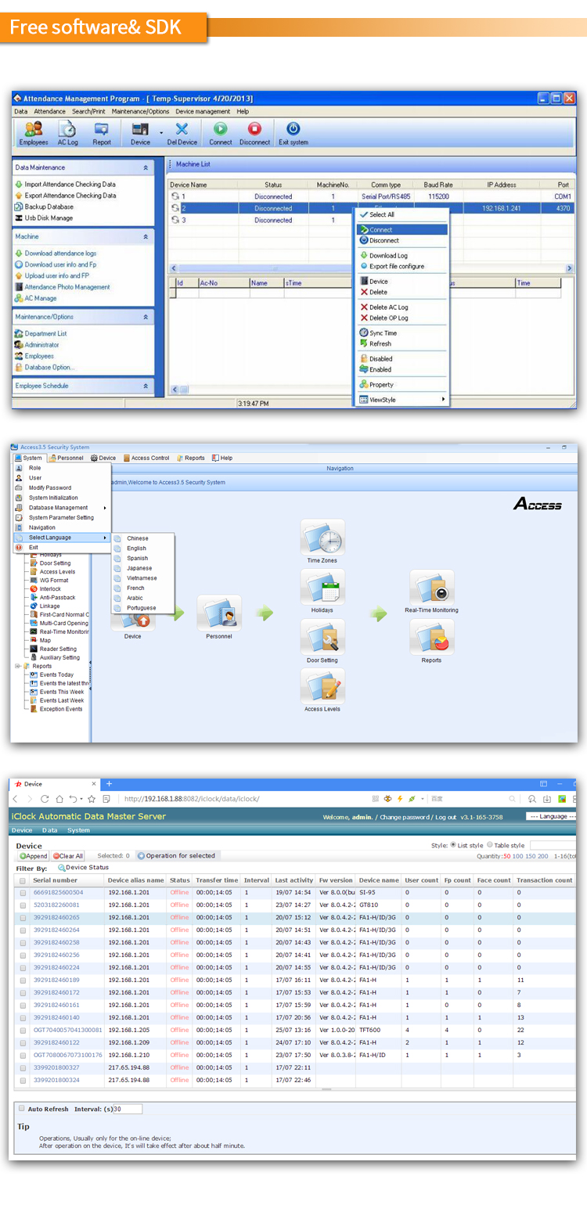Open the AC Log toolbar icon

pyautogui.click(x=68, y=131)
